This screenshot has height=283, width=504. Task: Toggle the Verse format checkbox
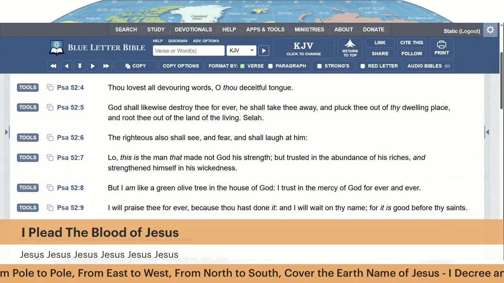point(243,66)
